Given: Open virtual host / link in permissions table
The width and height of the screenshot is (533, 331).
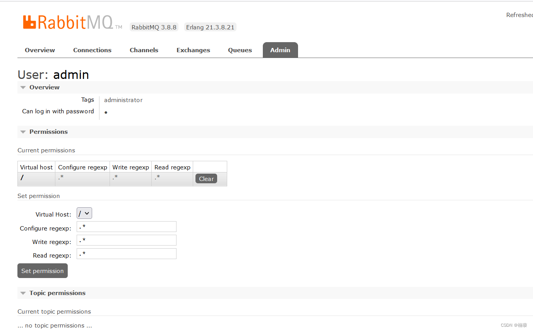Looking at the screenshot, I should (22, 178).
